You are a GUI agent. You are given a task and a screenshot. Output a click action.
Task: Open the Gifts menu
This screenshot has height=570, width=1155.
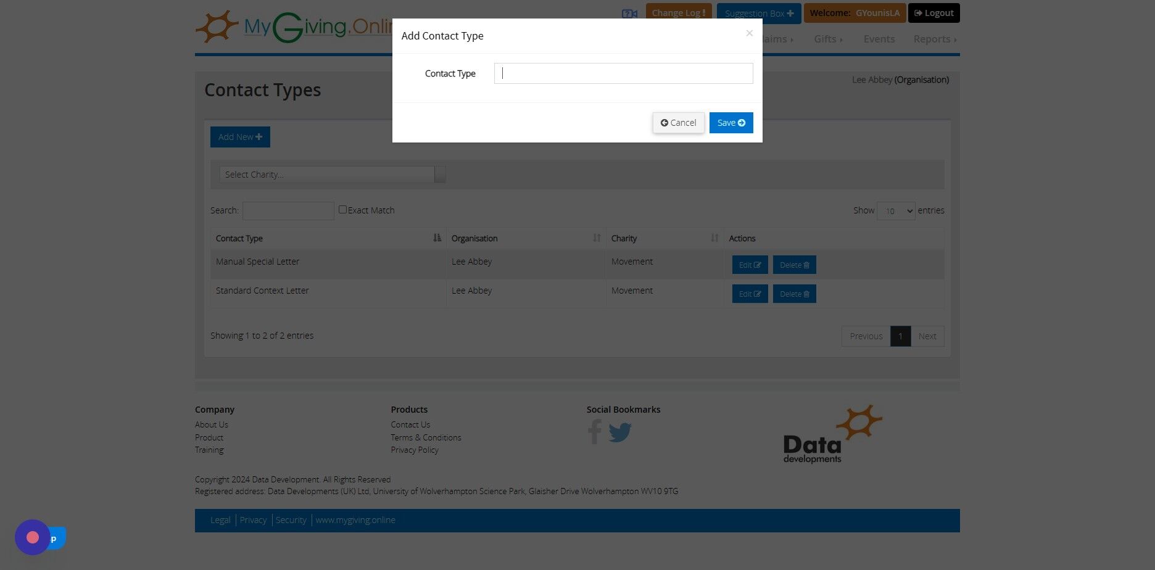(827, 39)
